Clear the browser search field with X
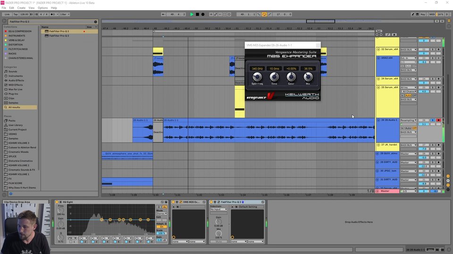The image size is (453, 254). coord(96,22)
